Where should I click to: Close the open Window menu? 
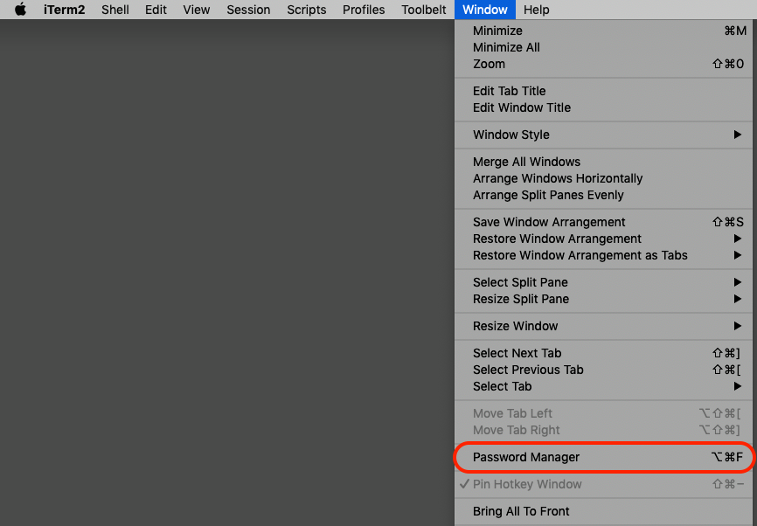click(x=485, y=10)
